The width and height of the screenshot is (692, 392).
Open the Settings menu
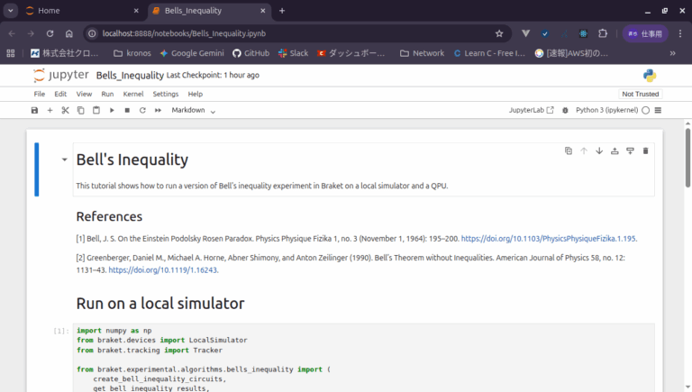166,94
